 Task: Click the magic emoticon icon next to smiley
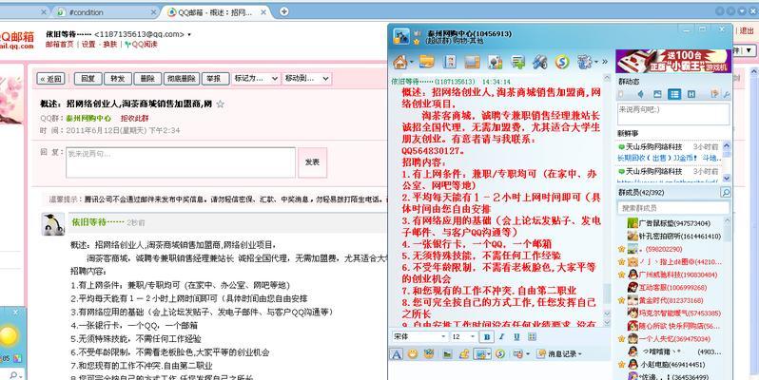428,354
